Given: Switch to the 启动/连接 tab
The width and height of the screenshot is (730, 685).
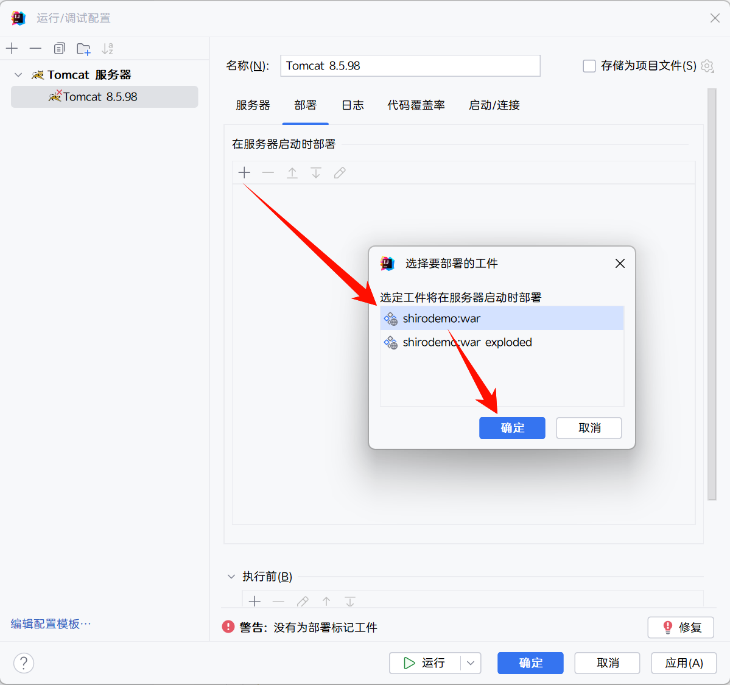Looking at the screenshot, I should (494, 105).
